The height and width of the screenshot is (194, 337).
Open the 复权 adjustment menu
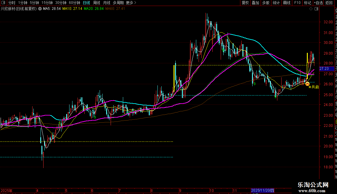(245, 3)
